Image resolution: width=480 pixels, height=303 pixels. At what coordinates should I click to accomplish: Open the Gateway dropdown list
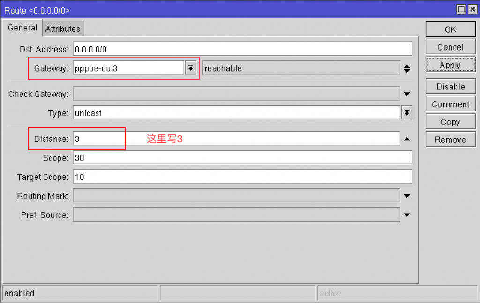[190, 68]
